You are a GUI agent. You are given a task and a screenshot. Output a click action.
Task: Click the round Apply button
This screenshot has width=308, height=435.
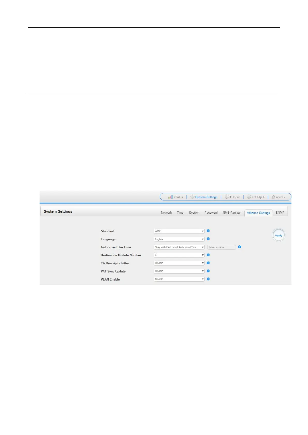pos(279,235)
